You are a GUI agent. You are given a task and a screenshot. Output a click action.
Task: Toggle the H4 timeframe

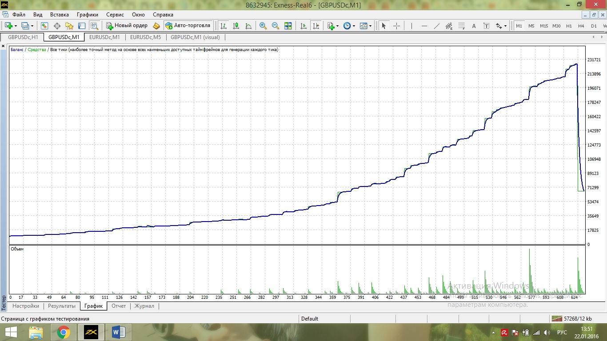581,26
